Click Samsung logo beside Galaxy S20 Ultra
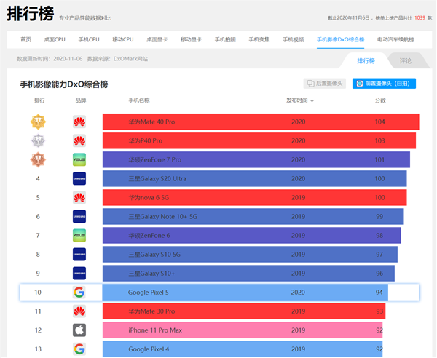Viewport: 437px width, 358px height. pyautogui.click(x=79, y=178)
